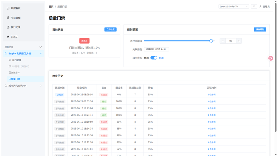Click the refresh icon button in header
277x156 pixels.
(x=254, y=7)
